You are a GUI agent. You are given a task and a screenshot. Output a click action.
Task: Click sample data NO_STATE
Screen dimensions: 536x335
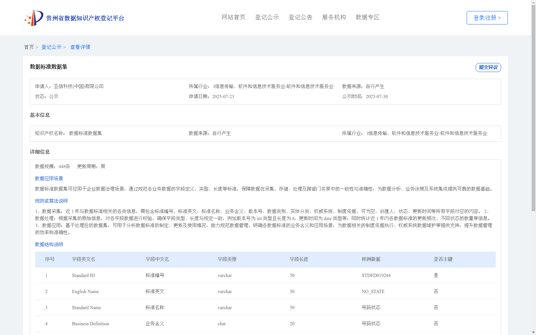tap(373, 291)
